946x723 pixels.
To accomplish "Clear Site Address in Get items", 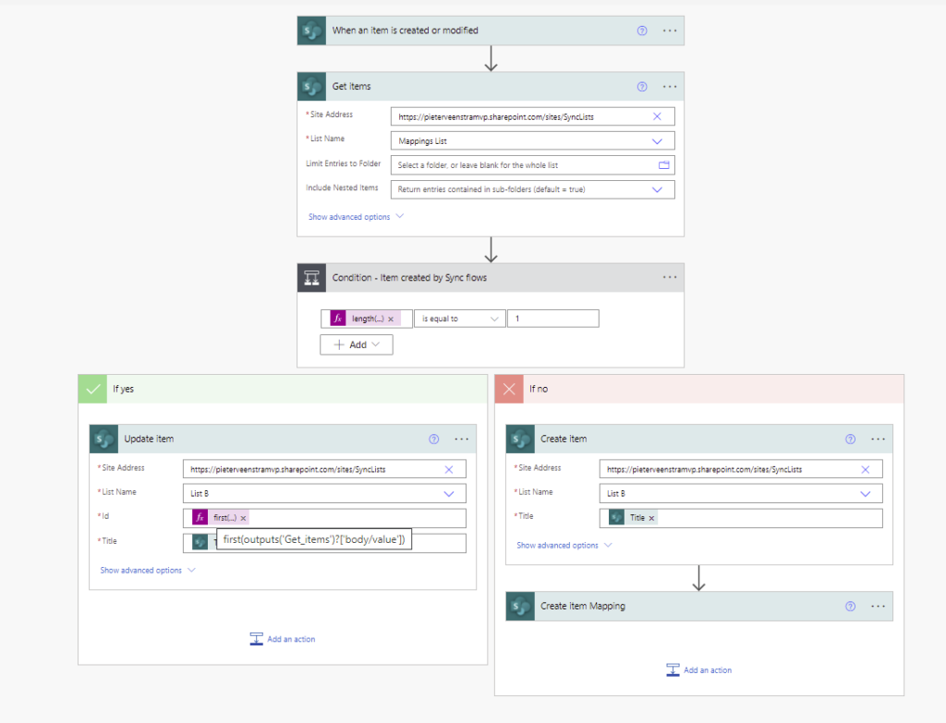I will coord(657,116).
